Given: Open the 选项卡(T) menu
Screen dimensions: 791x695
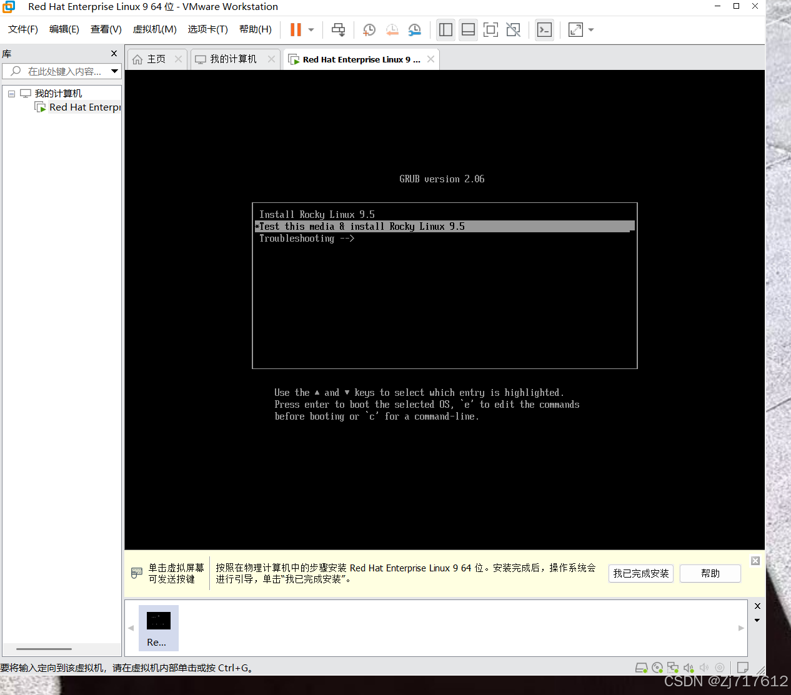Looking at the screenshot, I should tap(208, 29).
